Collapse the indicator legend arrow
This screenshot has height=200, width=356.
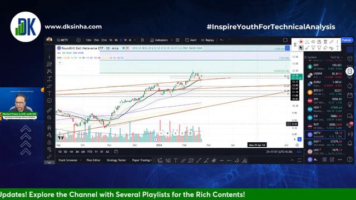tap(60, 62)
